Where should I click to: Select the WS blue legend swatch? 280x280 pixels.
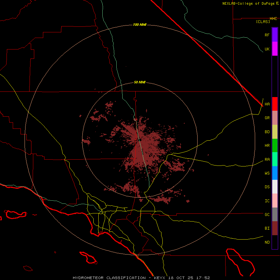[x=275, y=173]
